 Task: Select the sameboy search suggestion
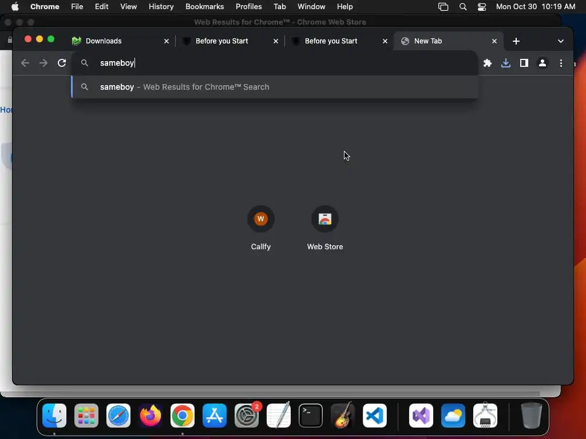point(274,87)
